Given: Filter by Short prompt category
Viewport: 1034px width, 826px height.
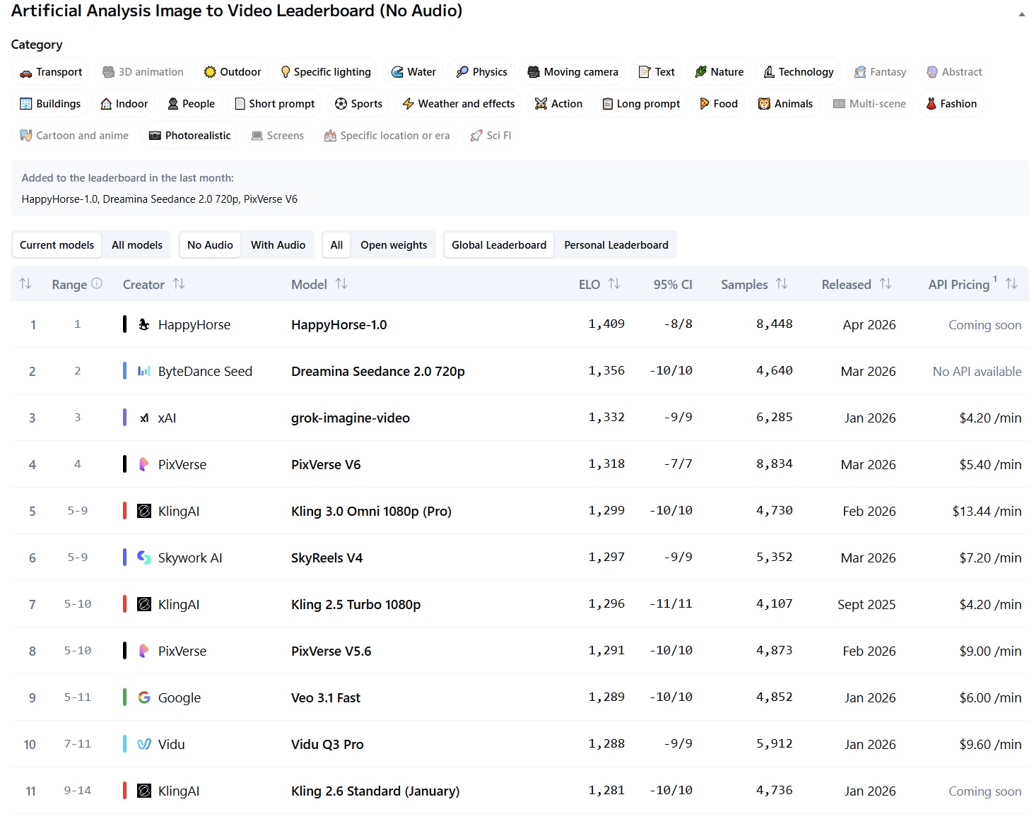Looking at the screenshot, I should (274, 104).
